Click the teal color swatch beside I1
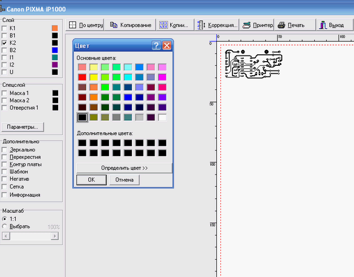This screenshot has height=277, width=354. click(55, 57)
